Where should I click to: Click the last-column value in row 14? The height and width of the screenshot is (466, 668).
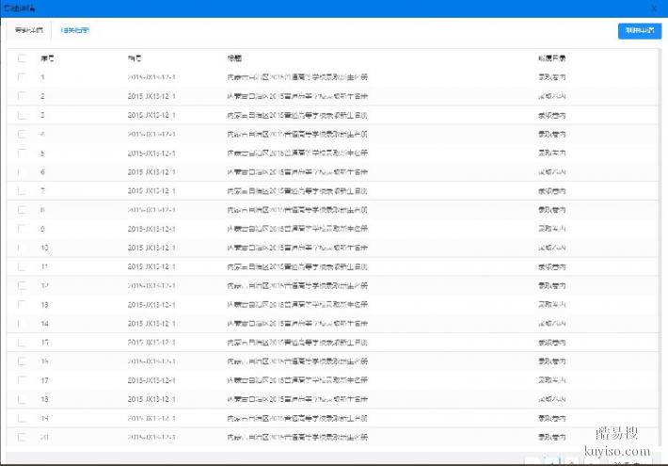(x=551, y=324)
